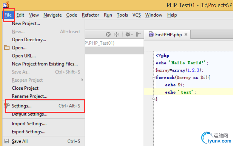The width and height of the screenshot is (233, 146).
Task: Open the VCS menu
Action: [x=137, y=15]
